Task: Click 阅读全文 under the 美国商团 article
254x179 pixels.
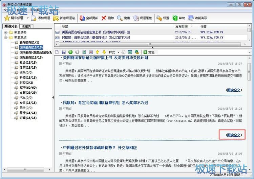Action: click(x=234, y=90)
